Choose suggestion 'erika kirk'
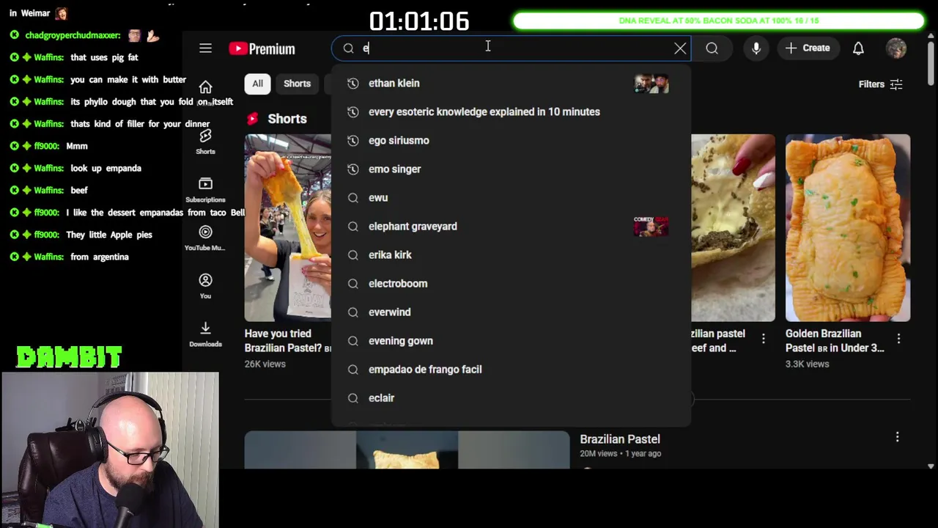Image resolution: width=938 pixels, height=528 pixels. click(x=511, y=255)
